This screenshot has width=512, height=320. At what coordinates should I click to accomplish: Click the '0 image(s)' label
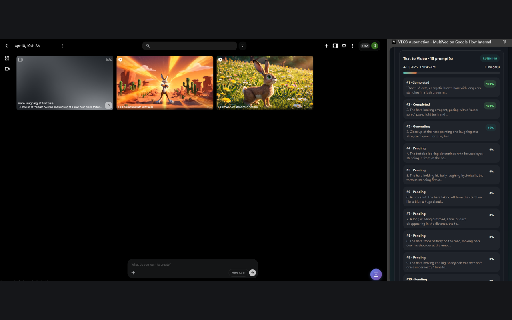click(x=492, y=67)
